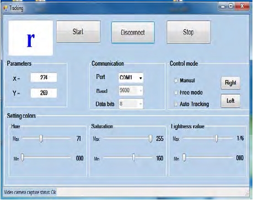Screen dimensions: 253x200
Task: Click the Setting colors group label
Action: coord(21,116)
